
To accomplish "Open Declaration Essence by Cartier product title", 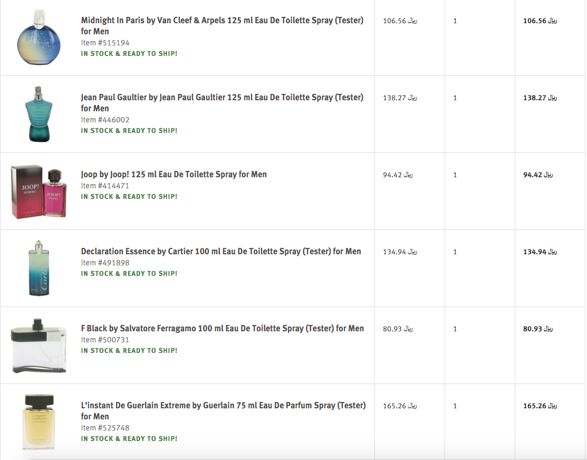I will click(x=221, y=251).
